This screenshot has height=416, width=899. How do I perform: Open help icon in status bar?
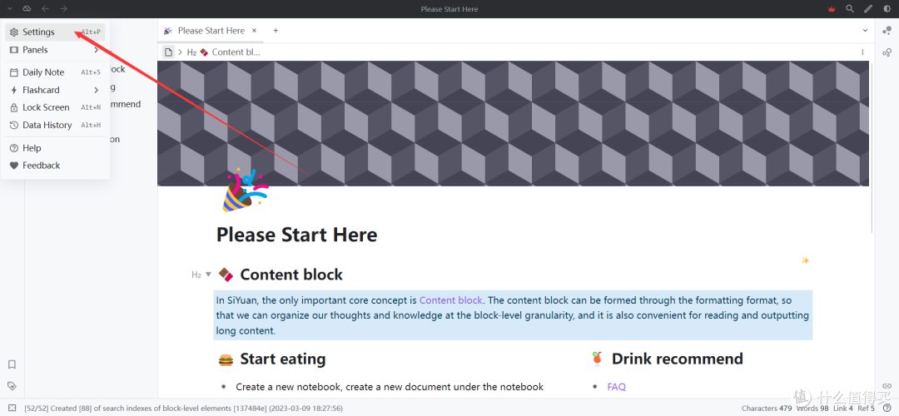(887, 408)
